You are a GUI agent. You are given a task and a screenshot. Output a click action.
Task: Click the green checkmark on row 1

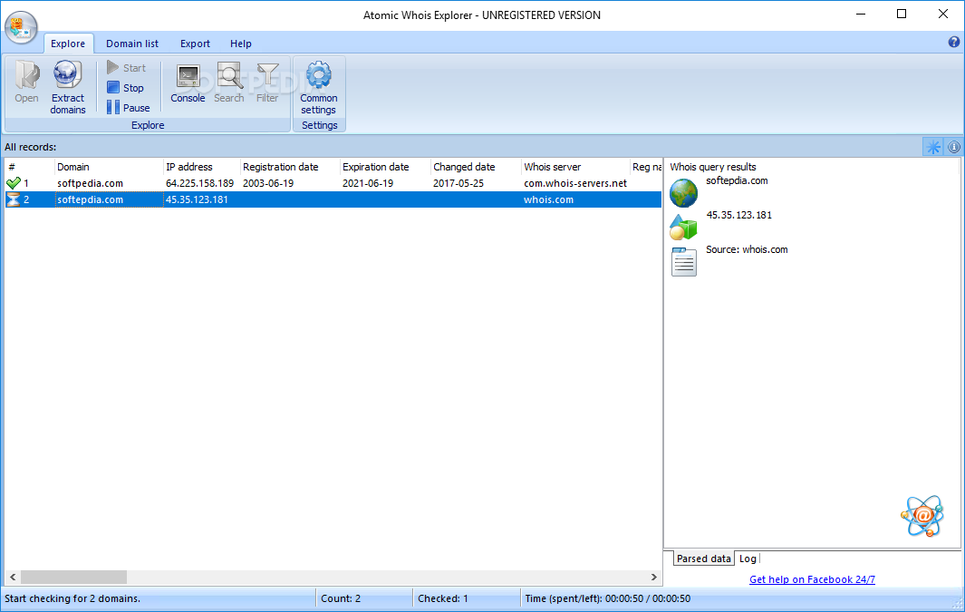coord(14,183)
